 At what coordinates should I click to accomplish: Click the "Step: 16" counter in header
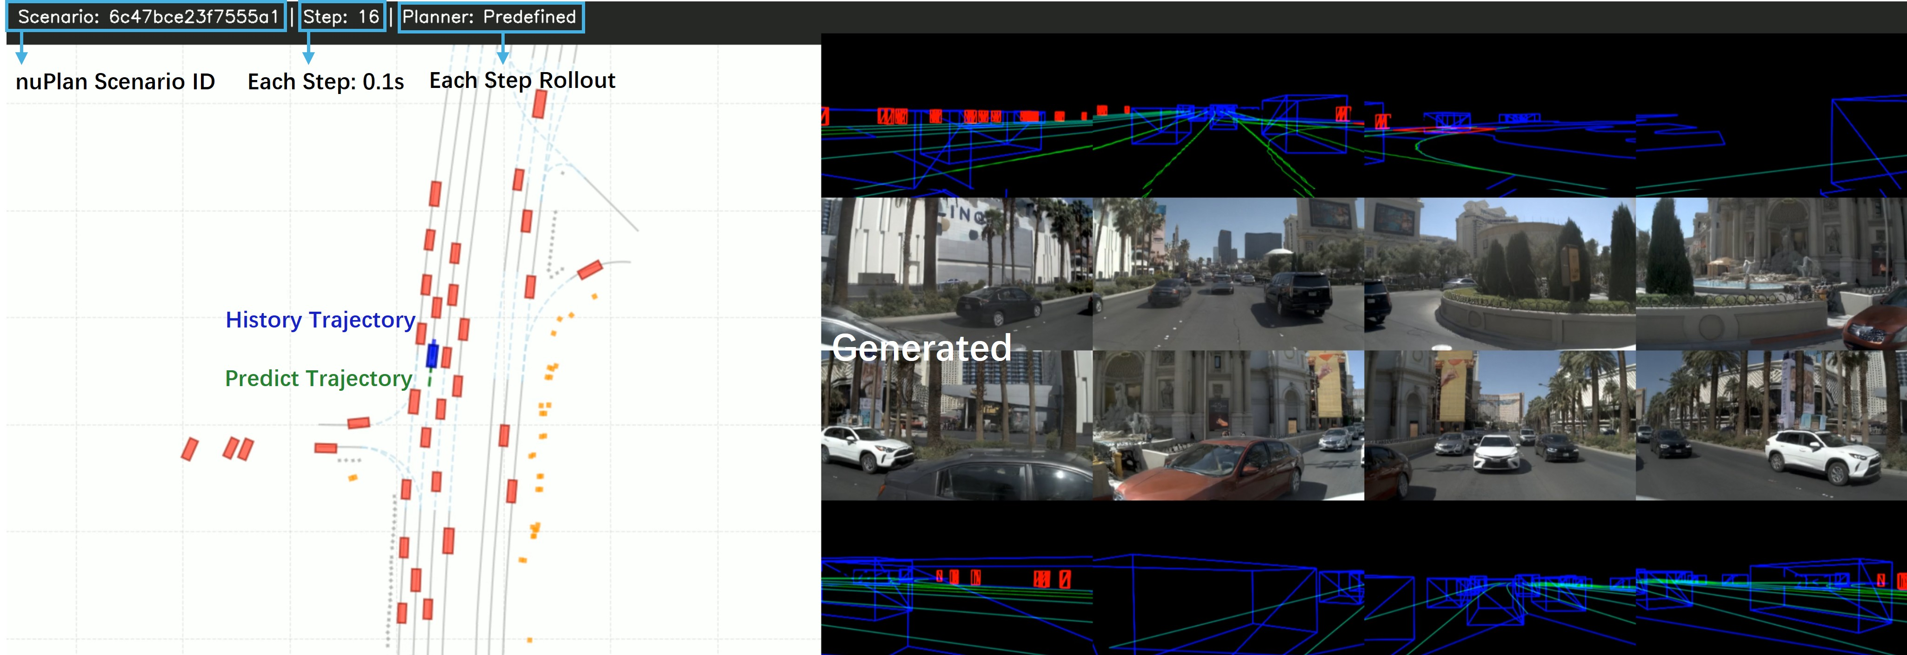(x=341, y=17)
